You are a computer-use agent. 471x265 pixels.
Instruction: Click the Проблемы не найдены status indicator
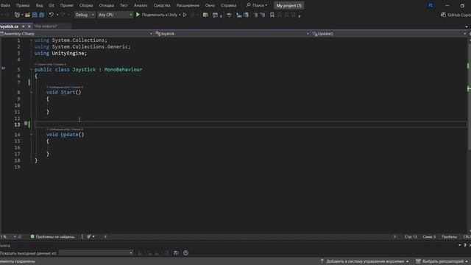coord(52,237)
